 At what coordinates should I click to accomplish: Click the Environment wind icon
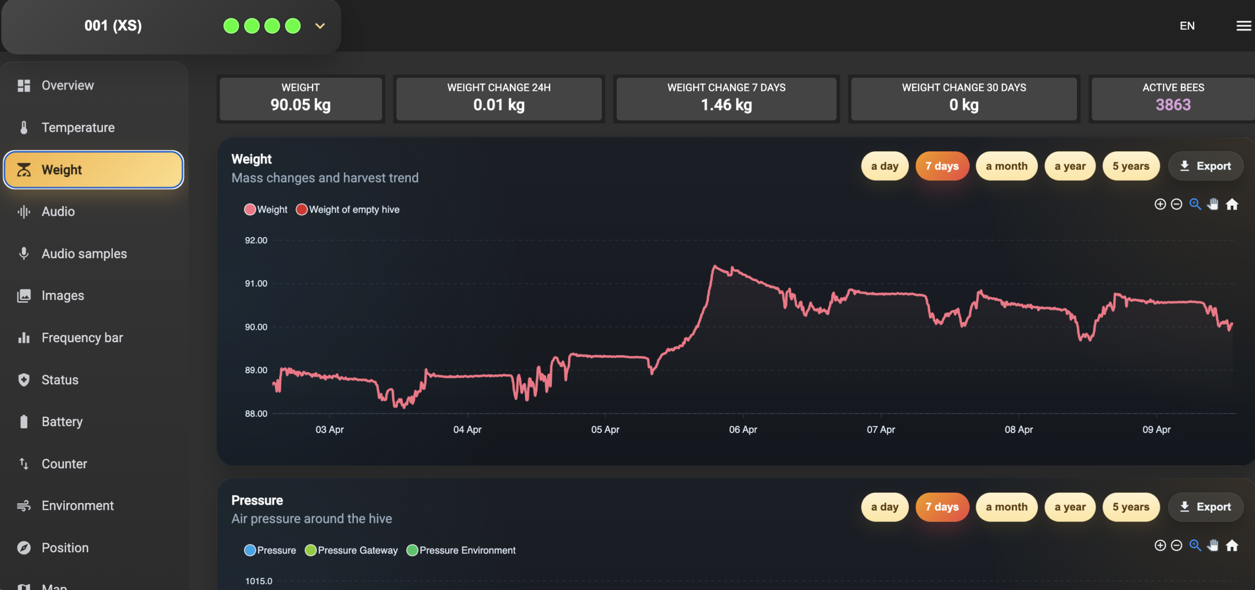24,506
